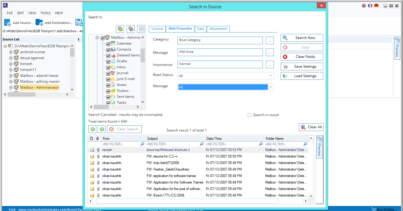Image resolution: width=403 pixels, height=211 pixels.
Task: Click the Category input field
Action: coord(220,40)
